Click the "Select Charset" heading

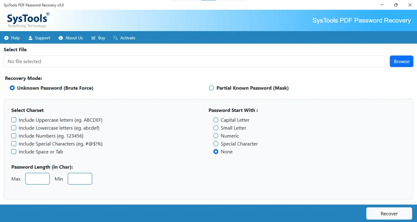(27, 110)
